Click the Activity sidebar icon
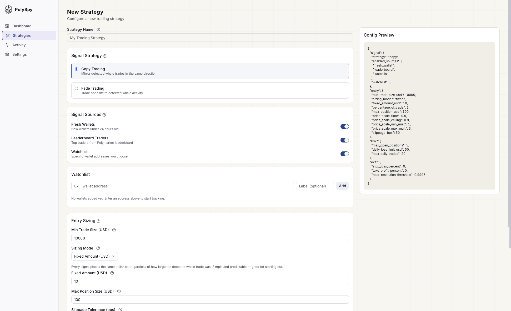The height and width of the screenshot is (311, 511). pos(7,45)
